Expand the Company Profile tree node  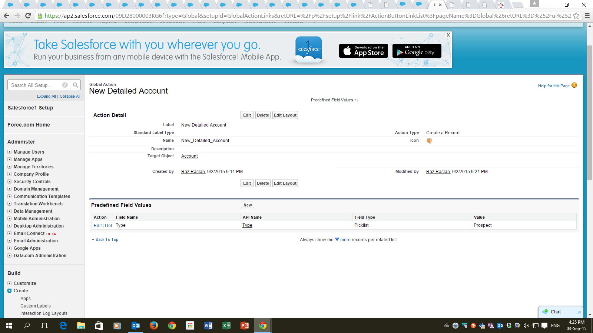pyautogui.click(x=10, y=174)
